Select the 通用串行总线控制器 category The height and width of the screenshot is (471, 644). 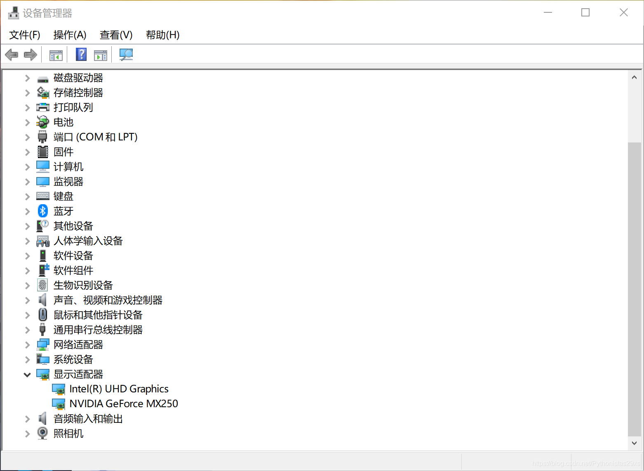98,330
